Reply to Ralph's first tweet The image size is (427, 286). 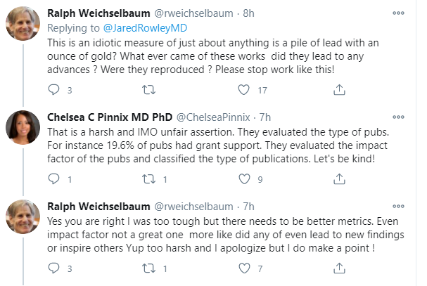click(x=55, y=89)
